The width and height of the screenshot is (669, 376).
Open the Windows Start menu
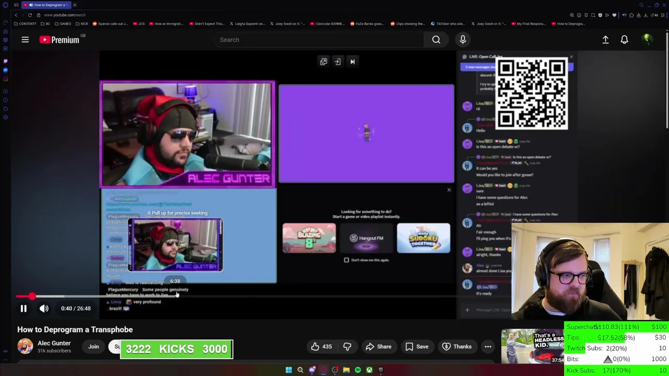(x=289, y=370)
